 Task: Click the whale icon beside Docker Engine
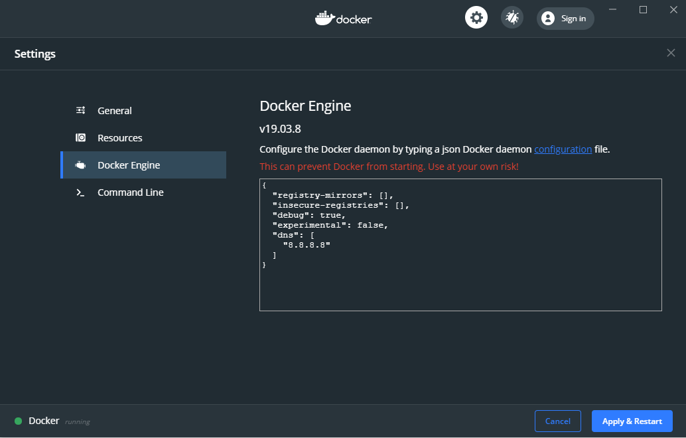(x=80, y=165)
